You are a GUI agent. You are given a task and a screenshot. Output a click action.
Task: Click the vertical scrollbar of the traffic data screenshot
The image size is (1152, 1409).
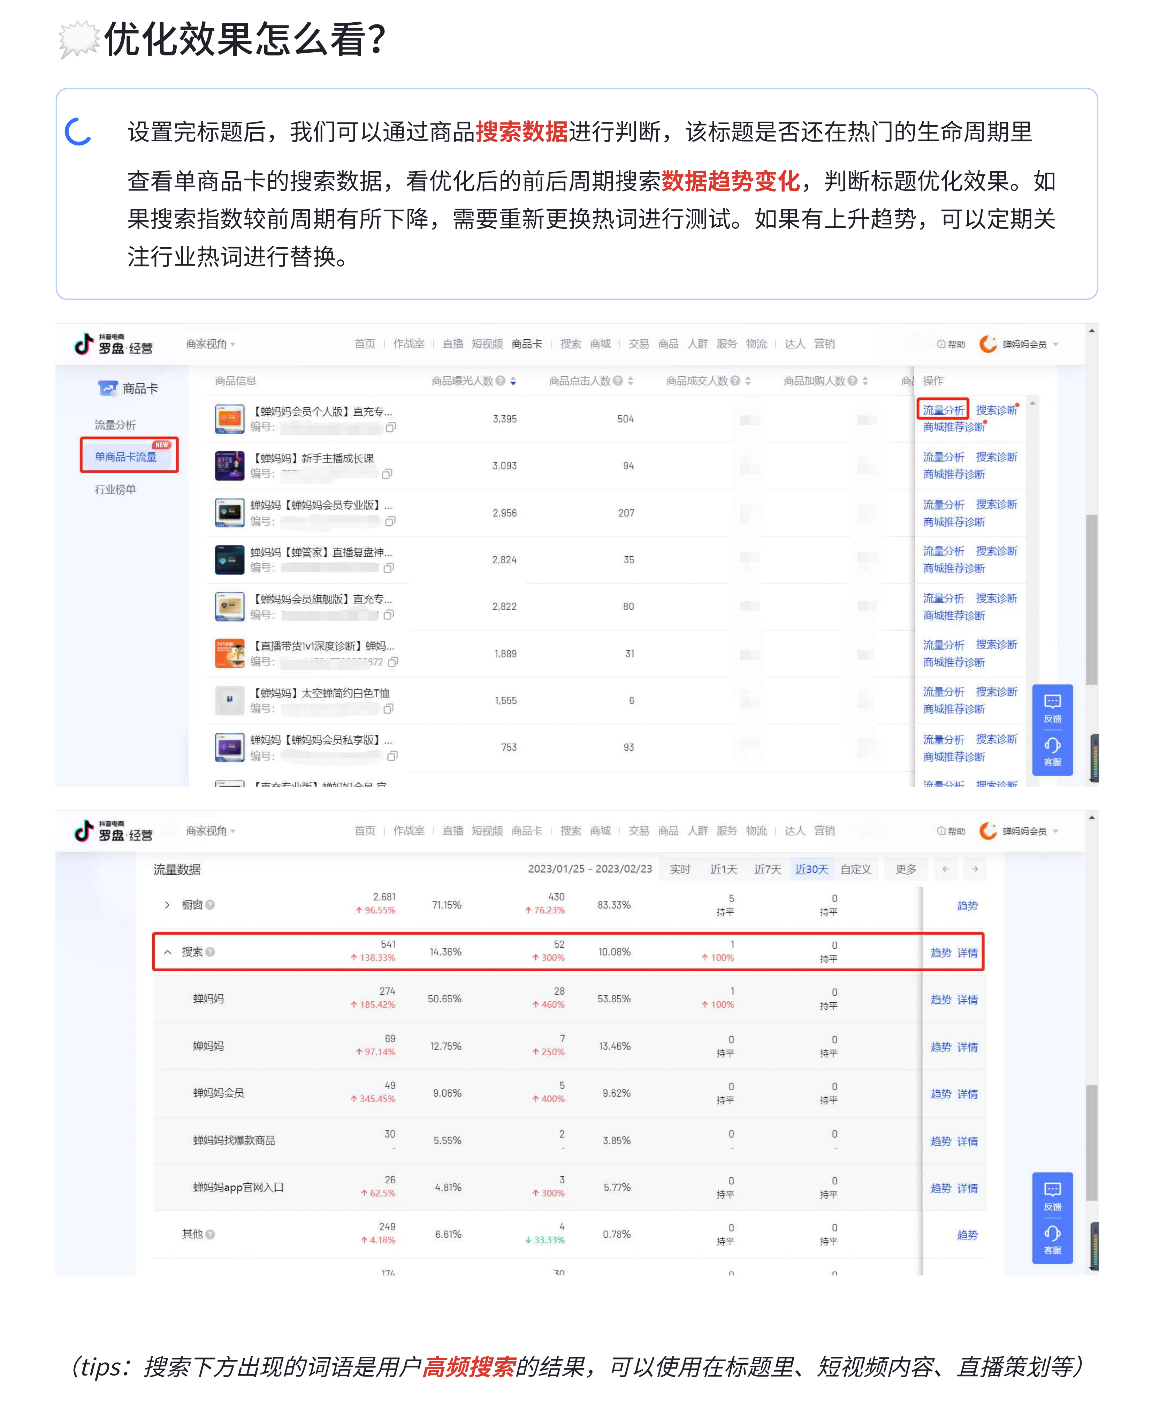1092,1143
